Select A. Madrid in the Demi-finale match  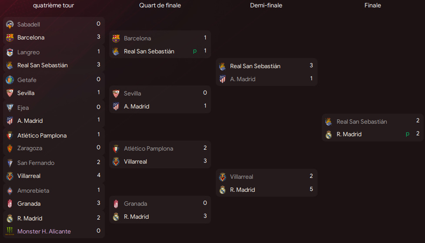click(x=242, y=79)
